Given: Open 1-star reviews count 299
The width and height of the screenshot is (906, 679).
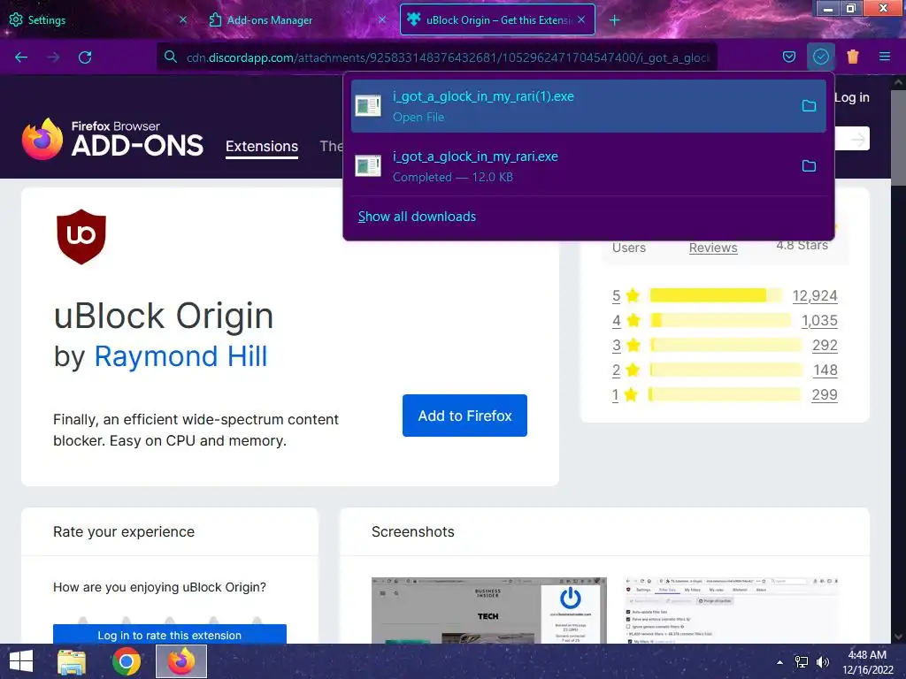Looking at the screenshot, I should pyautogui.click(x=825, y=395).
